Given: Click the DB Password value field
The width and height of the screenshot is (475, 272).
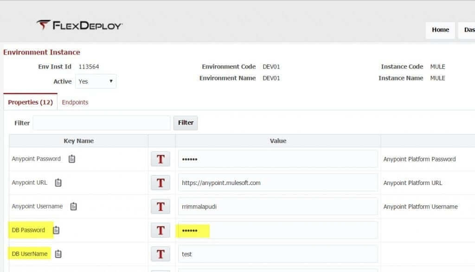Looking at the screenshot, I should (277, 230).
